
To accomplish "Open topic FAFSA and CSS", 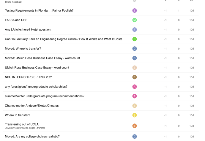I will tap(16, 20).
